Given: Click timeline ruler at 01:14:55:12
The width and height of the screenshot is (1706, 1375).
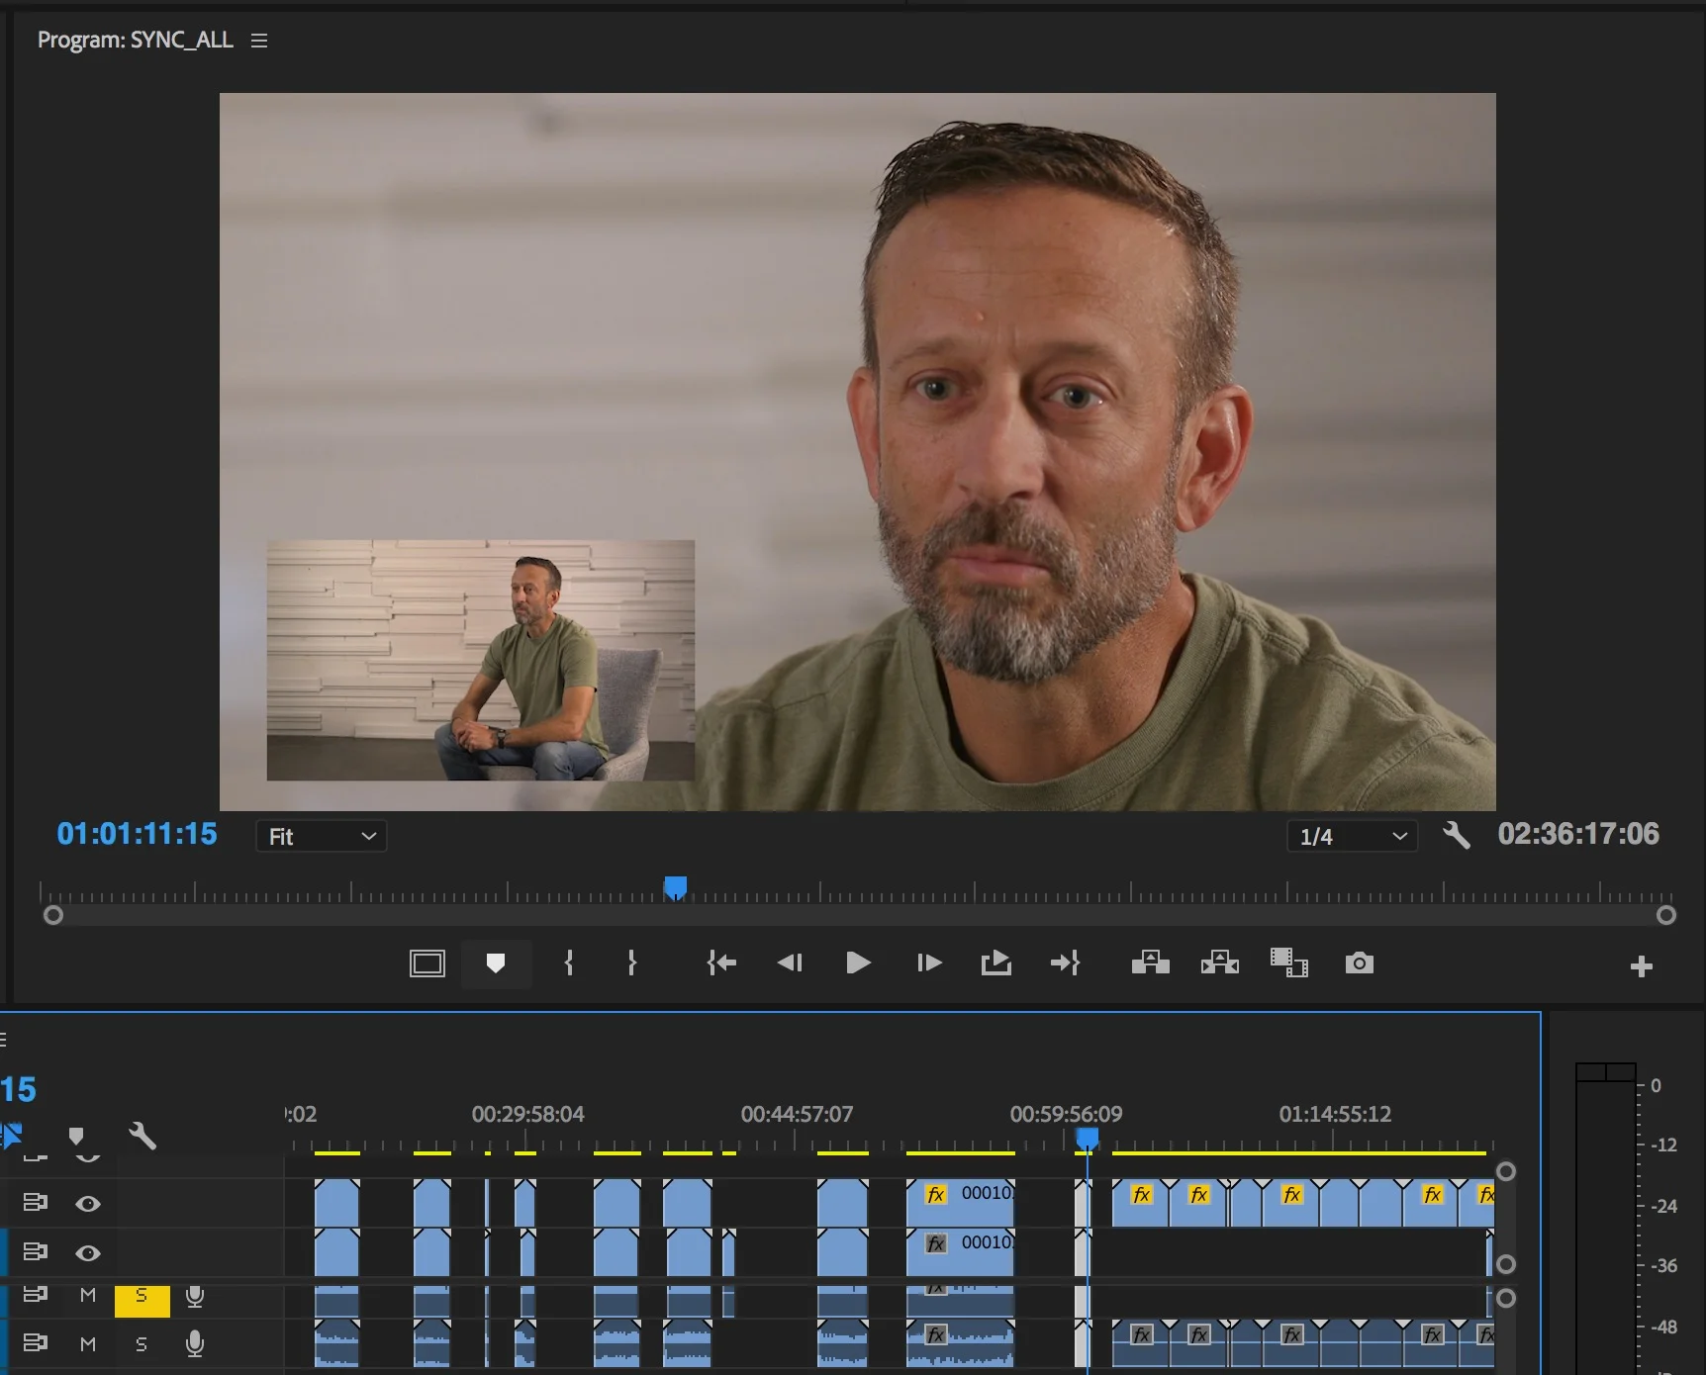Looking at the screenshot, I should pyautogui.click(x=1335, y=1115).
